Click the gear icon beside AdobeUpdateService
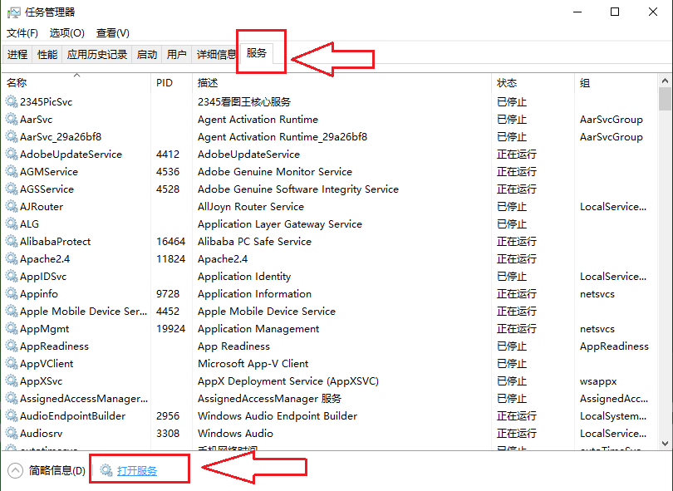This screenshot has height=491, width=673. (x=11, y=154)
